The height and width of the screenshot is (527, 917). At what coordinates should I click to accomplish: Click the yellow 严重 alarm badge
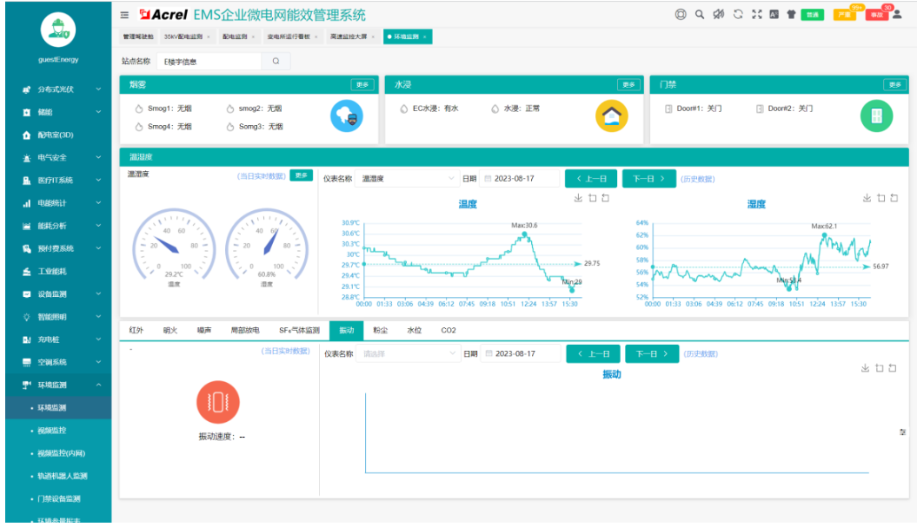click(x=845, y=15)
